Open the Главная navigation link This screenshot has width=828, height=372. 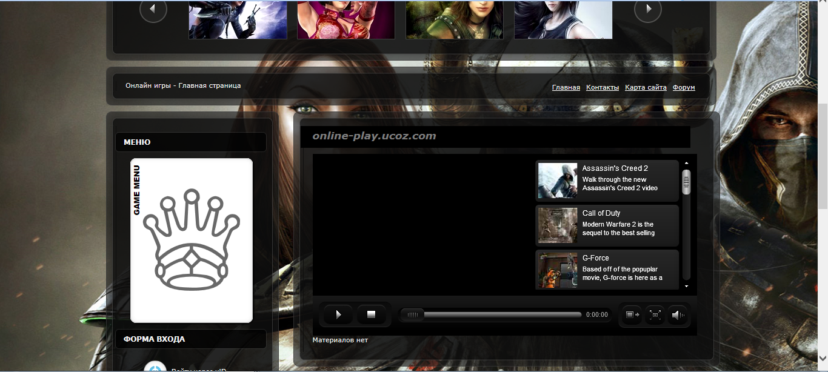(x=566, y=87)
